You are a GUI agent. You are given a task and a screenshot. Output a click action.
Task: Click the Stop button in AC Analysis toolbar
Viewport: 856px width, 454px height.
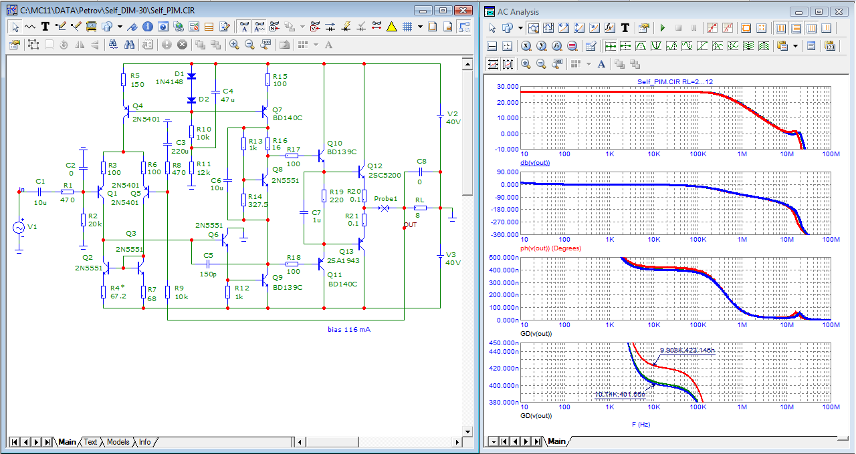click(678, 28)
